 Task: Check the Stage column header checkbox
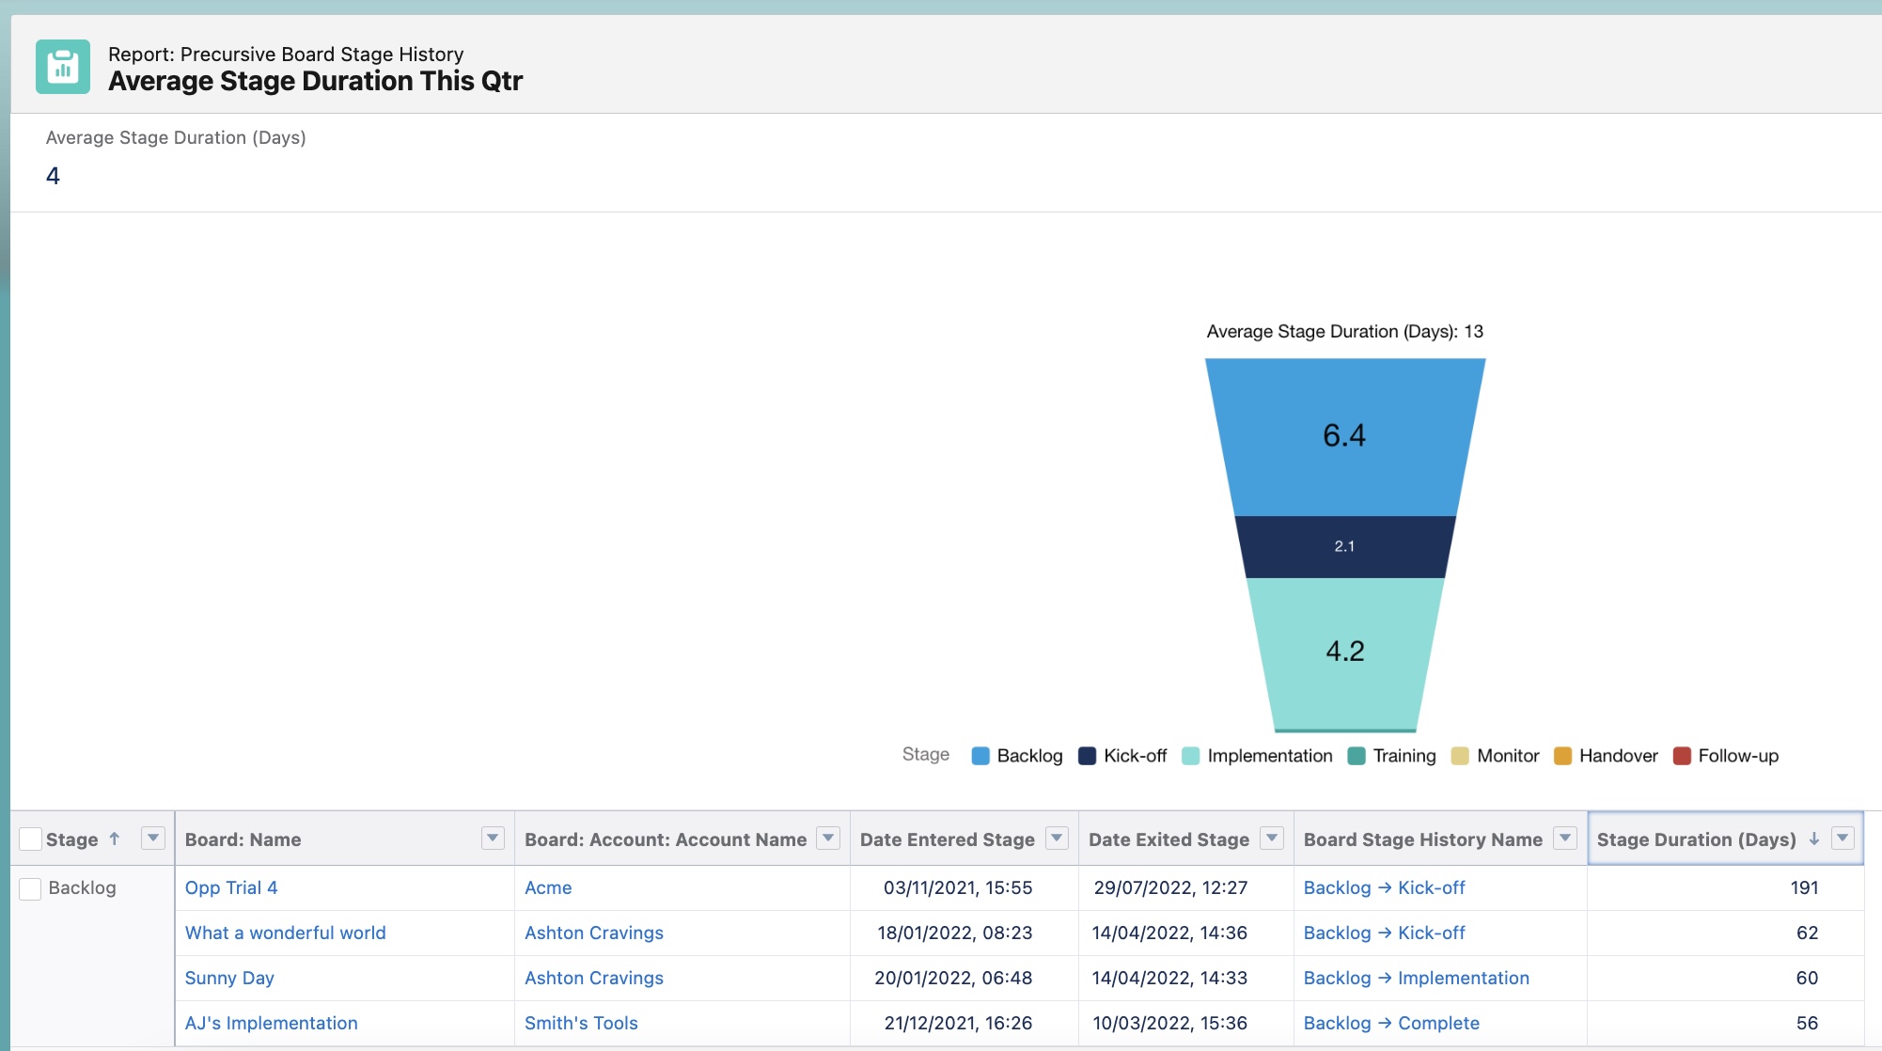pyautogui.click(x=30, y=839)
